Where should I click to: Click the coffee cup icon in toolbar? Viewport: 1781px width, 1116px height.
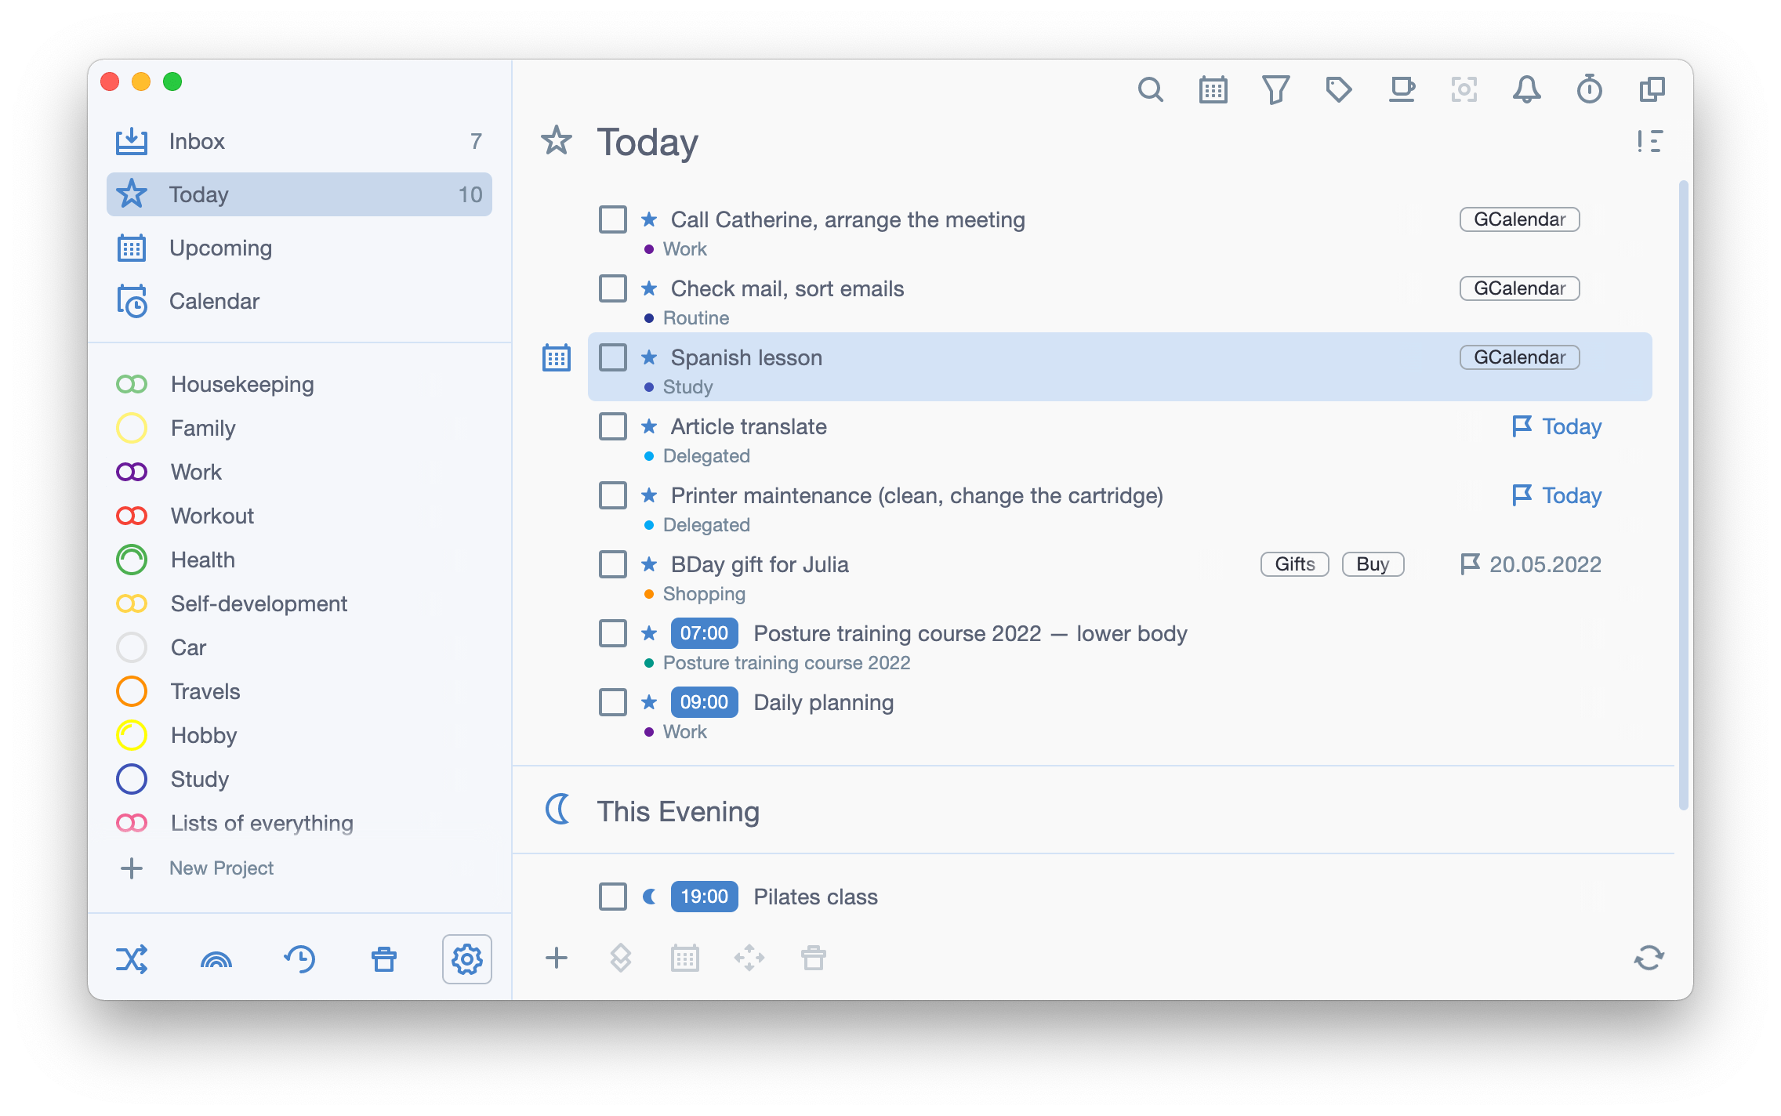[x=1402, y=90]
